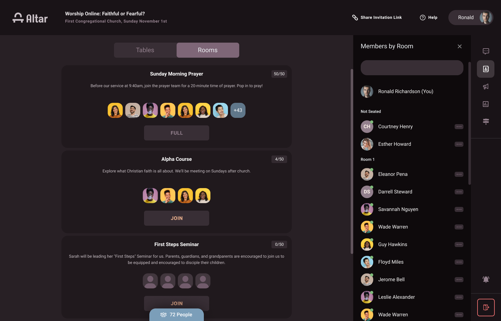Click the +43 more attendees badge

point(238,110)
